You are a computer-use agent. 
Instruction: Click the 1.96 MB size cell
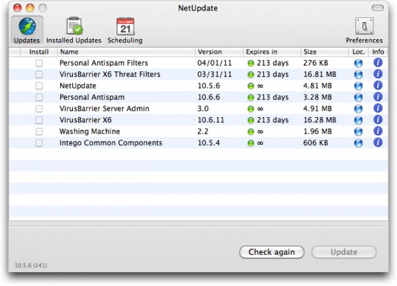coord(318,132)
